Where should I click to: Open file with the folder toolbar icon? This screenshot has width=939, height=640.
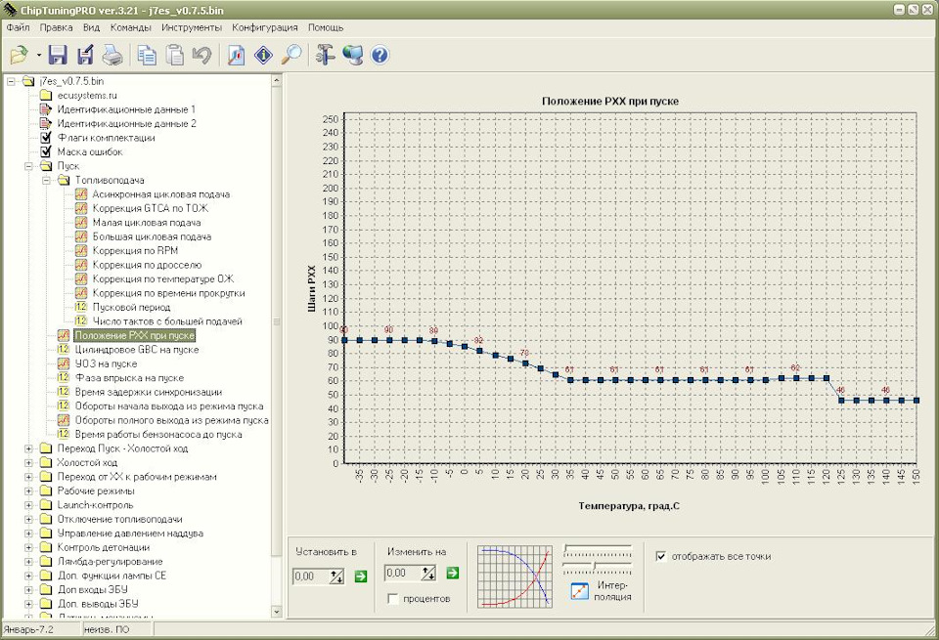pyautogui.click(x=20, y=55)
